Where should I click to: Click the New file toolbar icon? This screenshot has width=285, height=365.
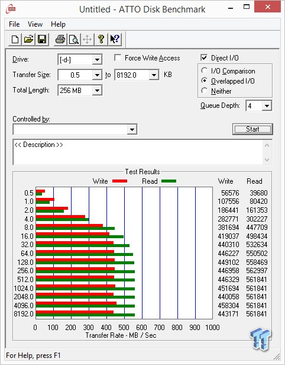click(x=15, y=39)
